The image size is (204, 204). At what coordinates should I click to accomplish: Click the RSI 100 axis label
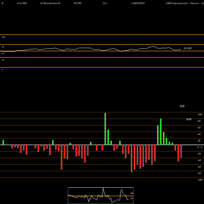3,37
